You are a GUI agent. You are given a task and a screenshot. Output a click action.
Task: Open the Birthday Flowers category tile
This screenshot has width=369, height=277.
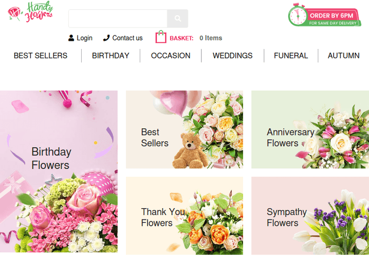tap(59, 171)
